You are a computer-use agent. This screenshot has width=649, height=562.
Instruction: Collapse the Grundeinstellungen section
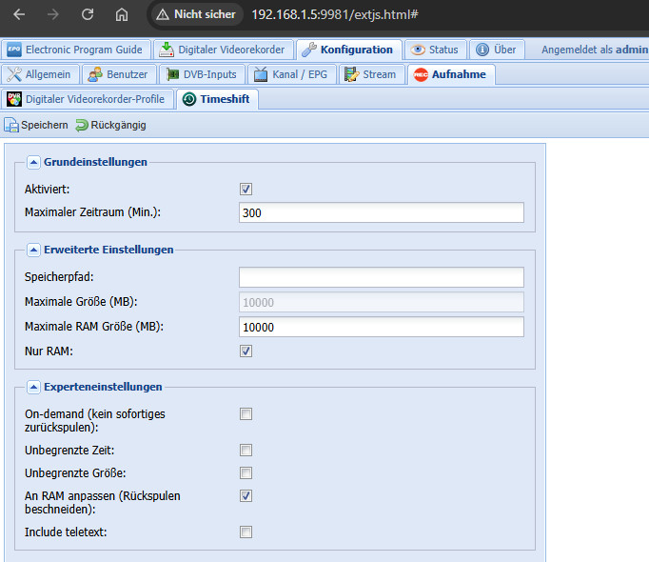(32, 162)
